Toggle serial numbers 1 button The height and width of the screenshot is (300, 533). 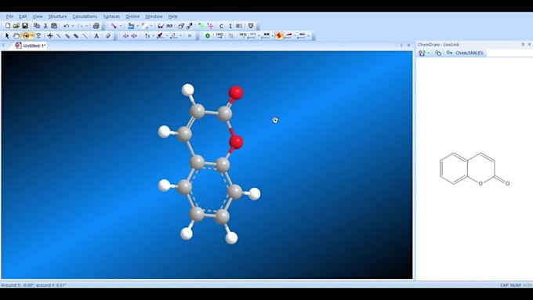coord(230,26)
